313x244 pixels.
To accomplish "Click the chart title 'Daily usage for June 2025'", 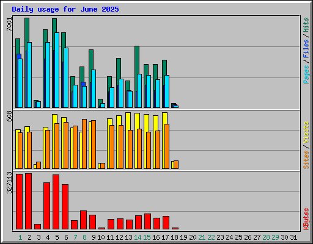I will pyautogui.click(x=65, y=9).
